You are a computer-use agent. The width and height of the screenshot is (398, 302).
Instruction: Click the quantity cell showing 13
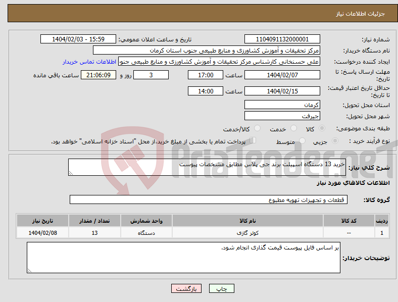[94, 232]
